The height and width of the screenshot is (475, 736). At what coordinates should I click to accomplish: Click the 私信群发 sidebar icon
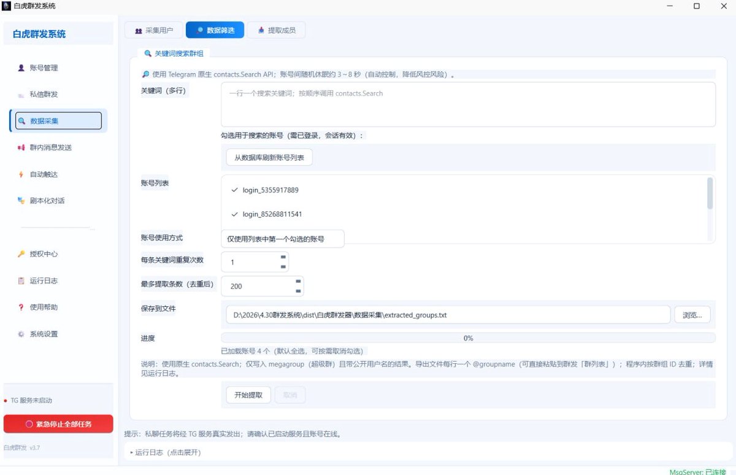pos(21,95)
